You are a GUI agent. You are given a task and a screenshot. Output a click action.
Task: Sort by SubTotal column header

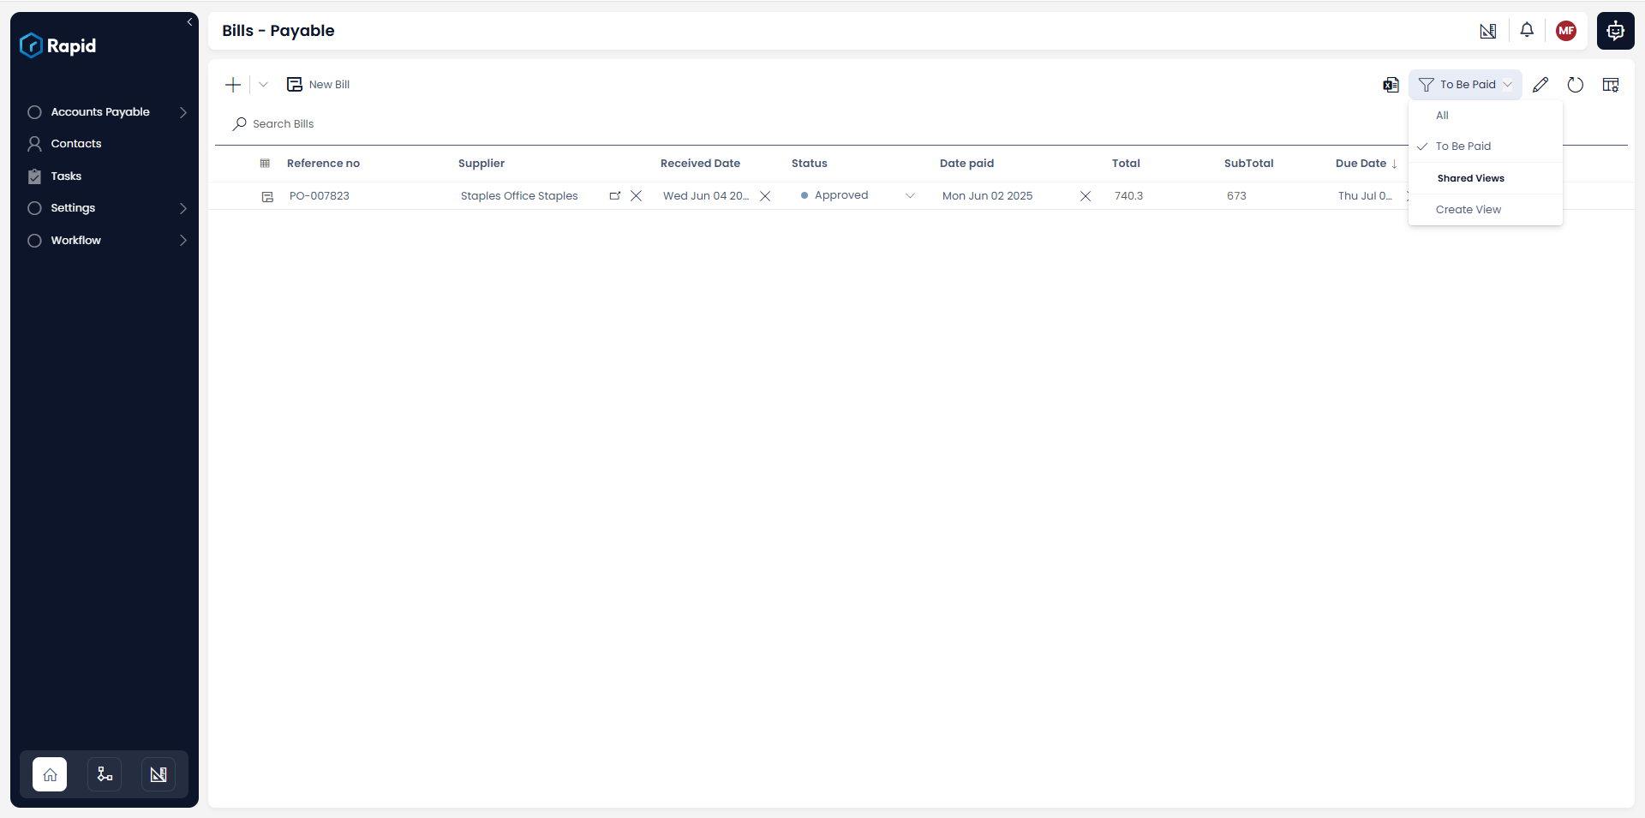(1248, 164)
